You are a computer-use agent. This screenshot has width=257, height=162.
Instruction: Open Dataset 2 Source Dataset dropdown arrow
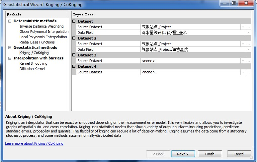(243, 44)
